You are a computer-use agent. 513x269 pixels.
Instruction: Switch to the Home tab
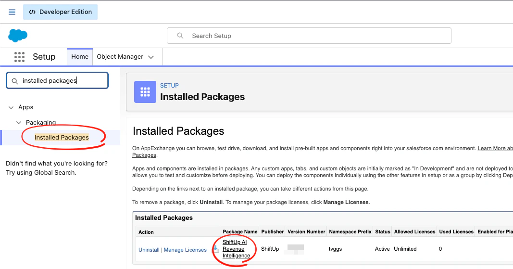coord(80,56)
